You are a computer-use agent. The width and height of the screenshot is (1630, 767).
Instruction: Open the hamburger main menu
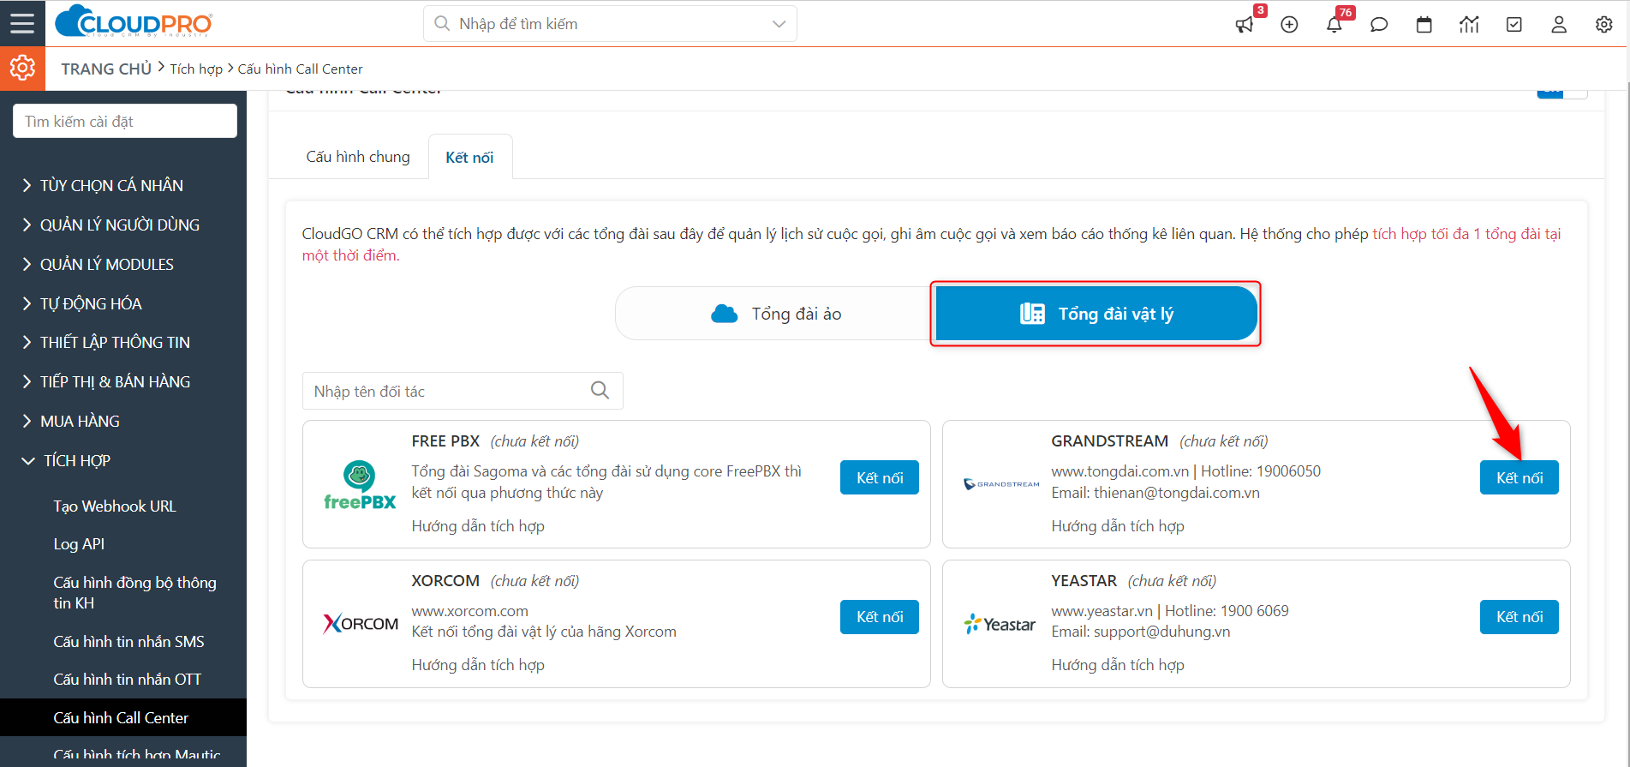(x=22, y=23)
